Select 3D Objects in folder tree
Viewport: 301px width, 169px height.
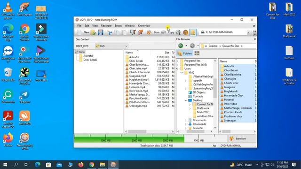197,92
